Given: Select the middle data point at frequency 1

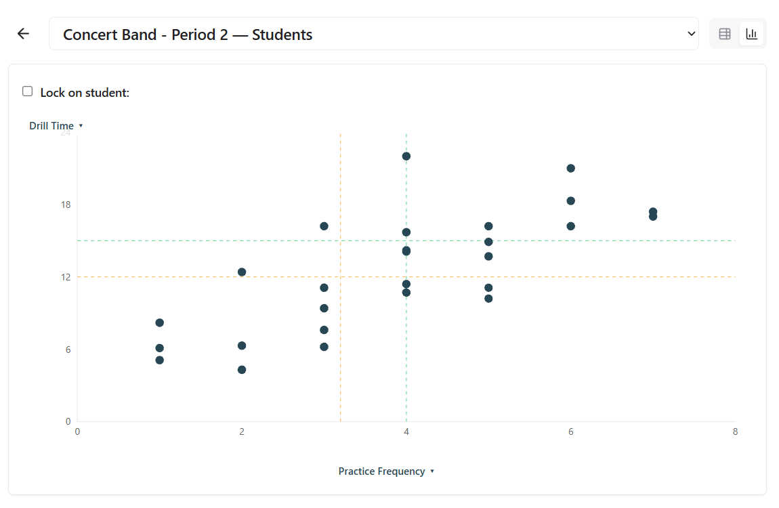Looking at the screenshot, I should [160, 348].
